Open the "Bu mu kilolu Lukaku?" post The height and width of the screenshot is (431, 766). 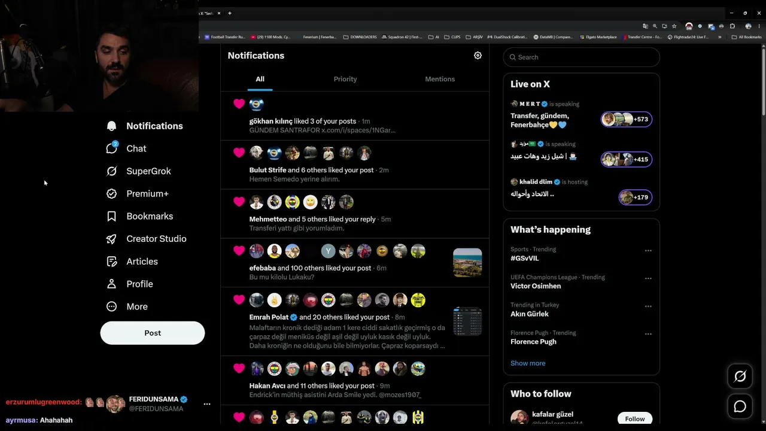282,277
